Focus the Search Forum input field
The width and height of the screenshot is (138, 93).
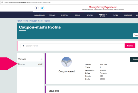(73, 46)
